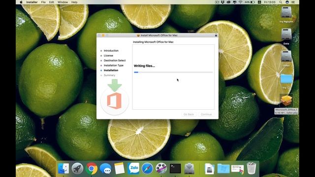Viewport: 315px width, 177px height.
Task: Open Terminal from the Dock
Action: click(x=175, y=168)
